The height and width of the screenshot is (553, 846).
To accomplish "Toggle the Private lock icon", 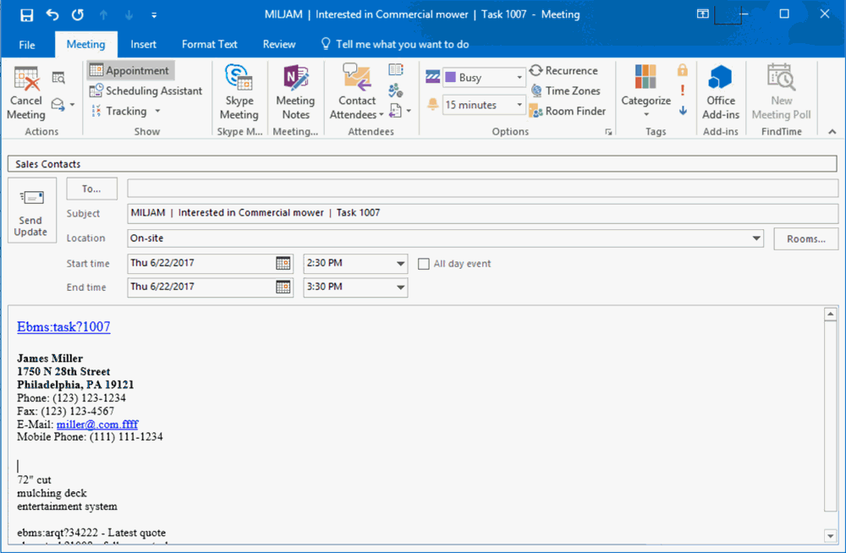I will pos(683,70).
